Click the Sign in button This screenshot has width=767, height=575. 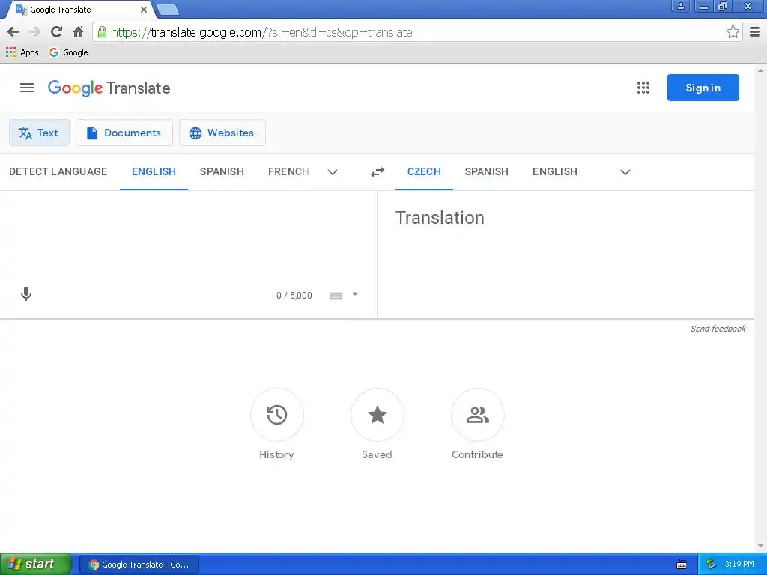703,88
